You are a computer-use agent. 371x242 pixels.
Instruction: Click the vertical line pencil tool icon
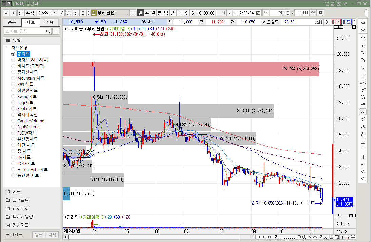tap(363, 68)
